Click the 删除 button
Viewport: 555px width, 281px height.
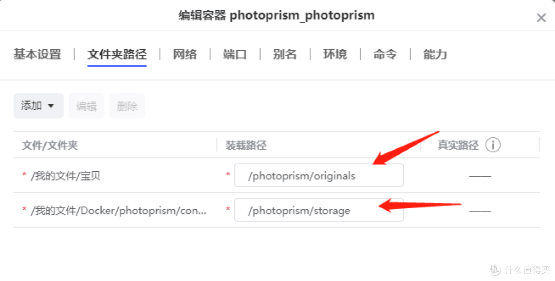tap(127, 106)
